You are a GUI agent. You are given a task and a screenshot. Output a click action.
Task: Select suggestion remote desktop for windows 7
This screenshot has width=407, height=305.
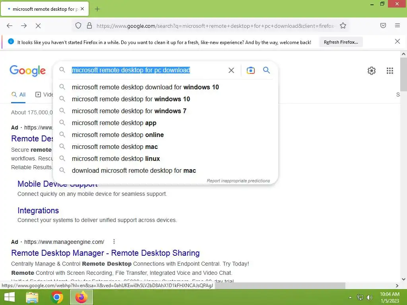click(x=165, y=111)
